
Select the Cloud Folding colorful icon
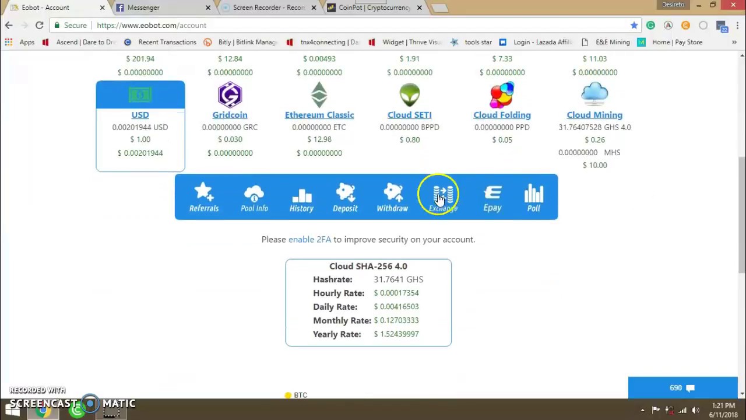[x=502, y=94]
